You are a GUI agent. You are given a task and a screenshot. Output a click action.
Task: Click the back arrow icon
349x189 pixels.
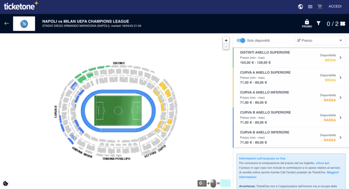pyautogui.click(x=6, y=23)
